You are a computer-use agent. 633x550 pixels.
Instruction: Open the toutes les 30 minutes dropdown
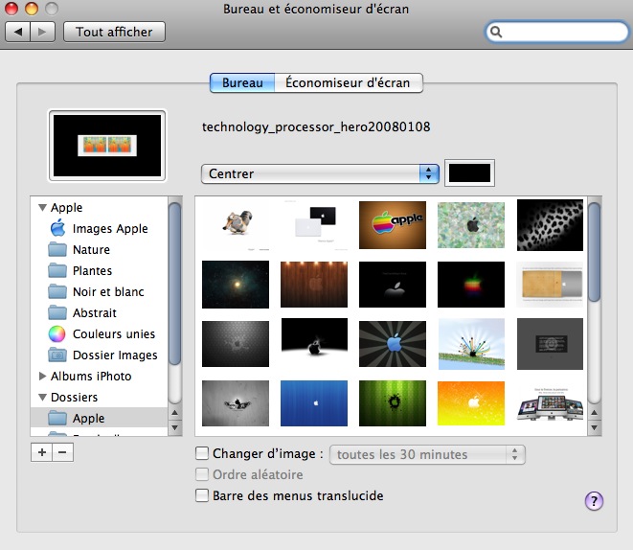pyautogui.click(x=427, y=455)
